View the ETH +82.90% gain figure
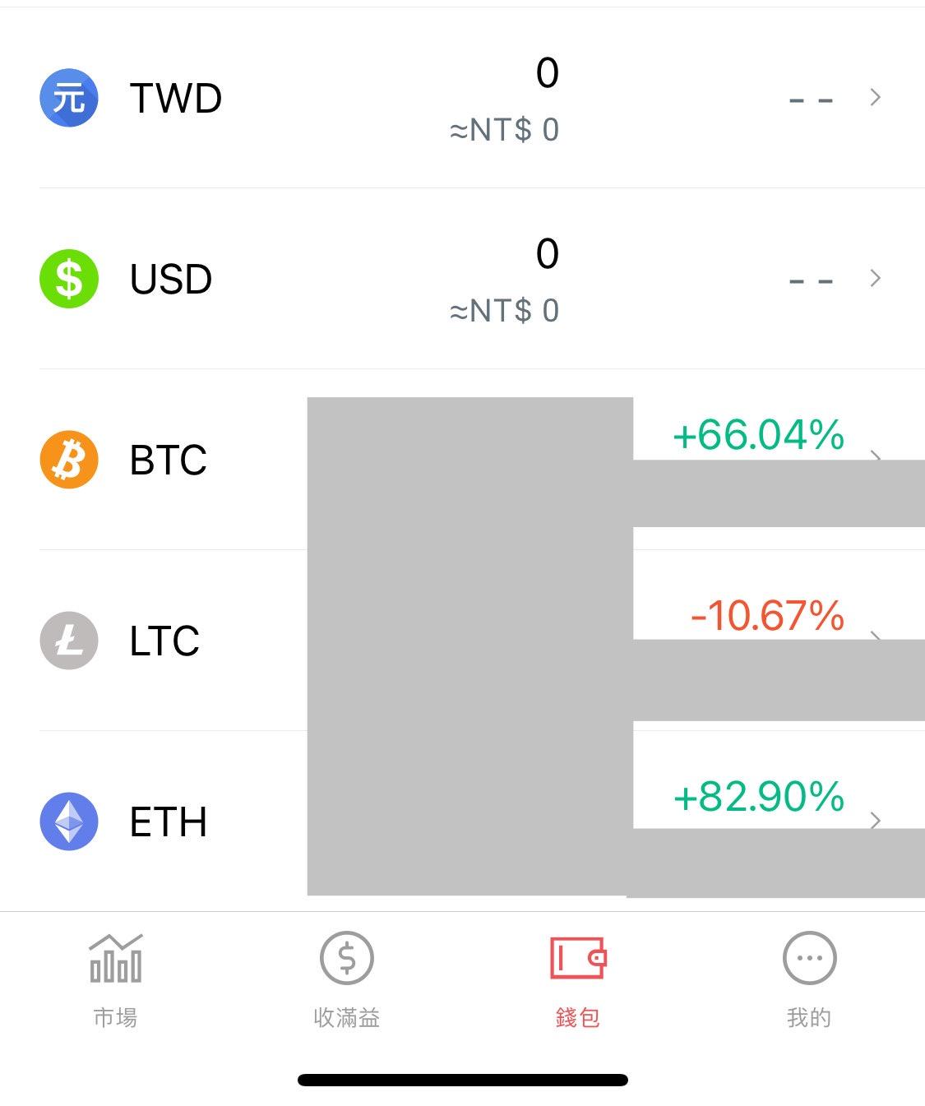Screen dimensions: 925x1106 [x=758, y=797]
